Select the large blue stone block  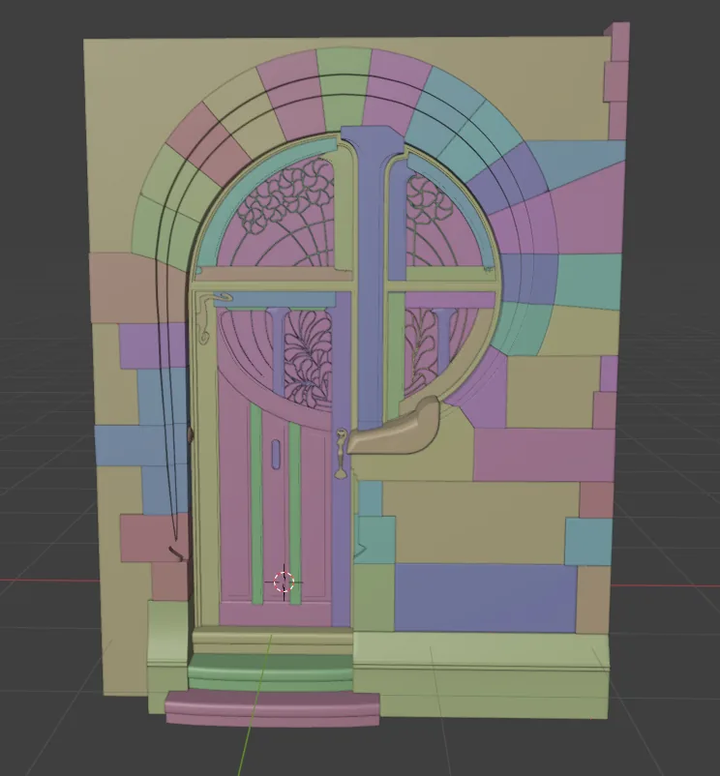click(x=485, y=597)
